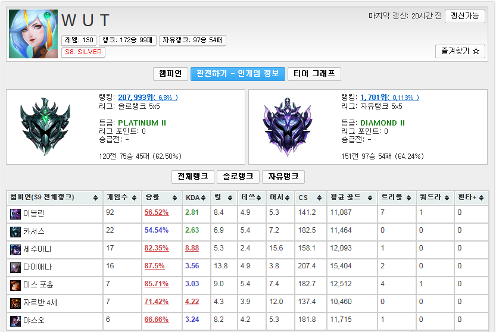Open flex ranking link 1,701위

click(389, 98)
